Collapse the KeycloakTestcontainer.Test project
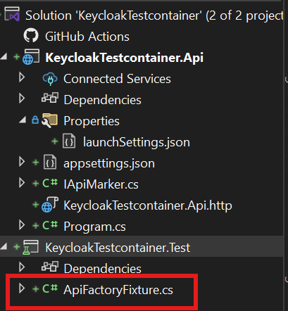Screen dimensions: 288x311 point(4,246)
